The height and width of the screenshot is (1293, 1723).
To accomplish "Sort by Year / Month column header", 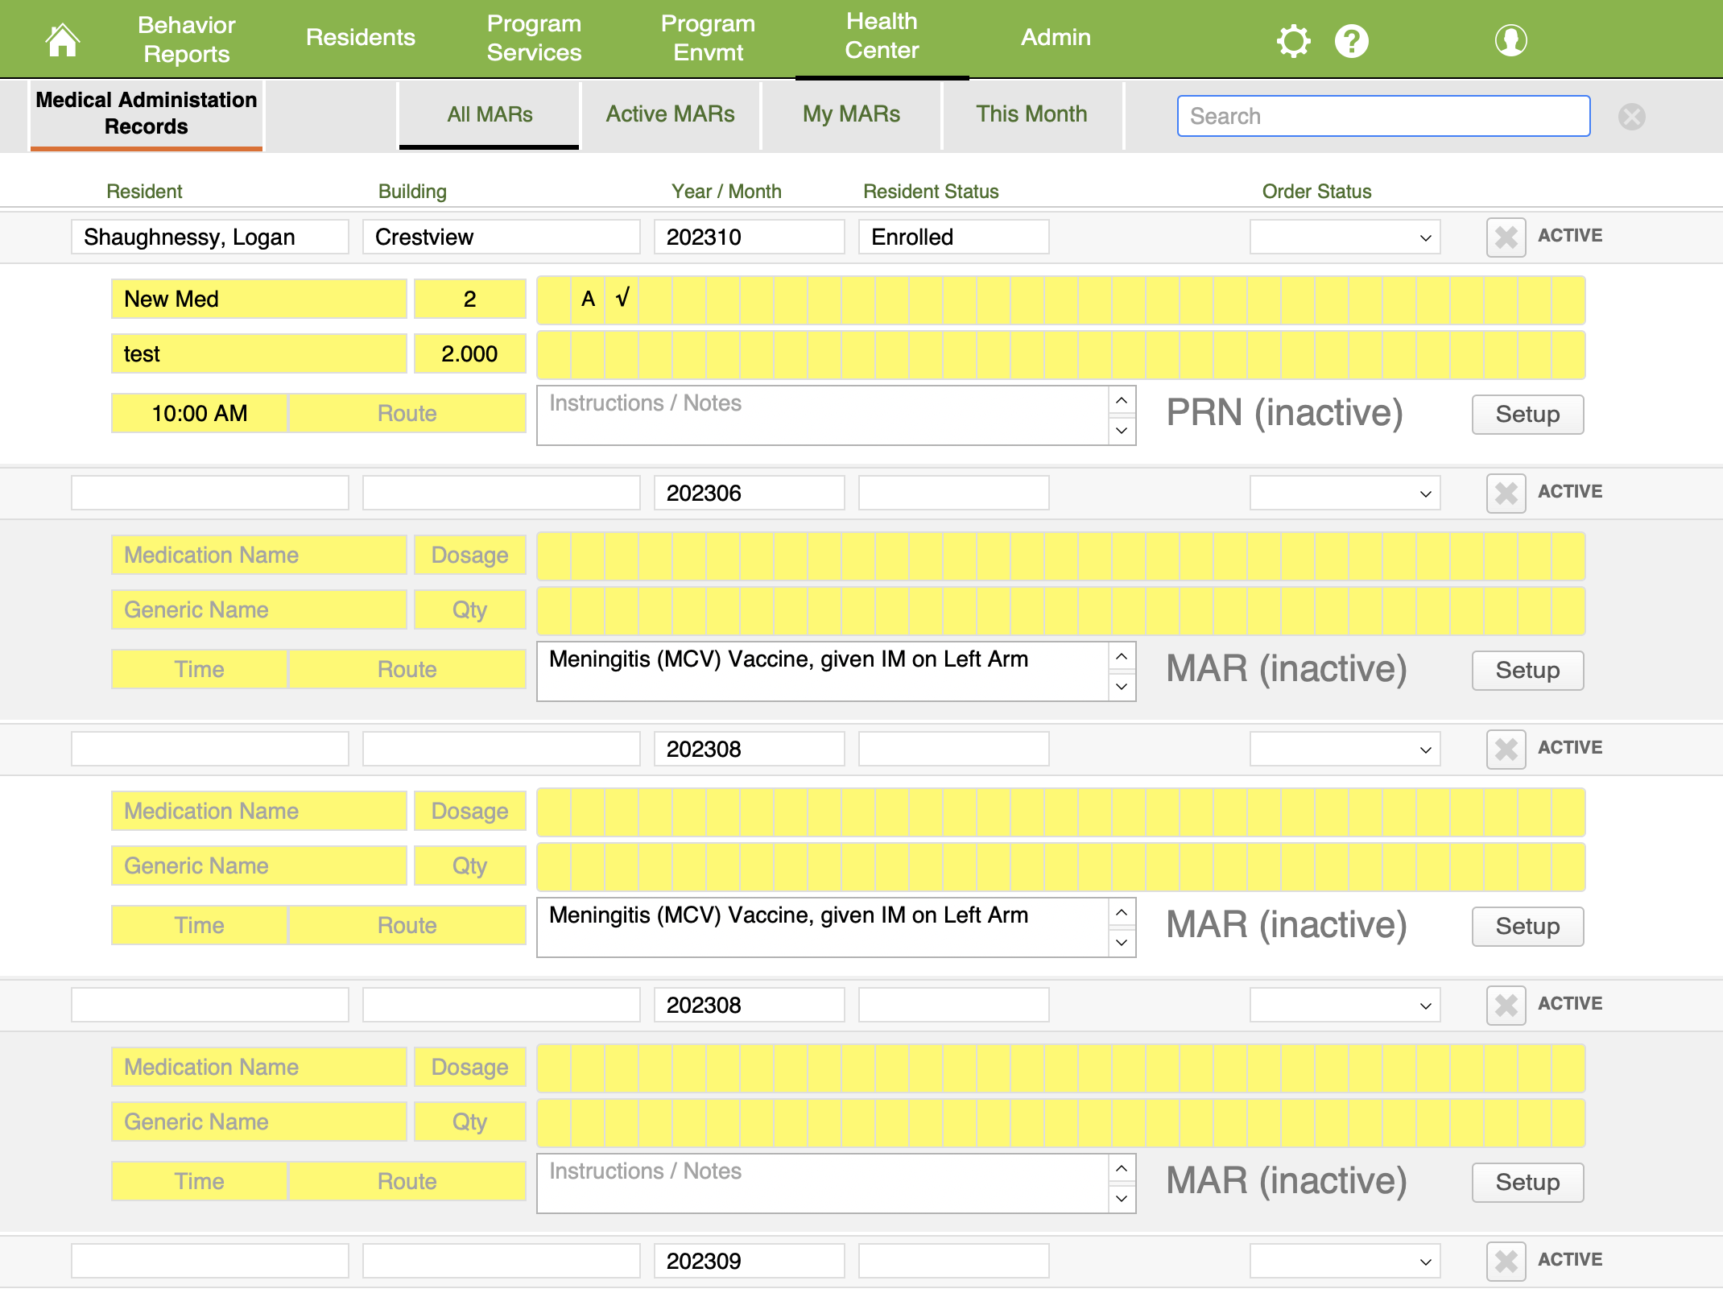I will point(726,192).
